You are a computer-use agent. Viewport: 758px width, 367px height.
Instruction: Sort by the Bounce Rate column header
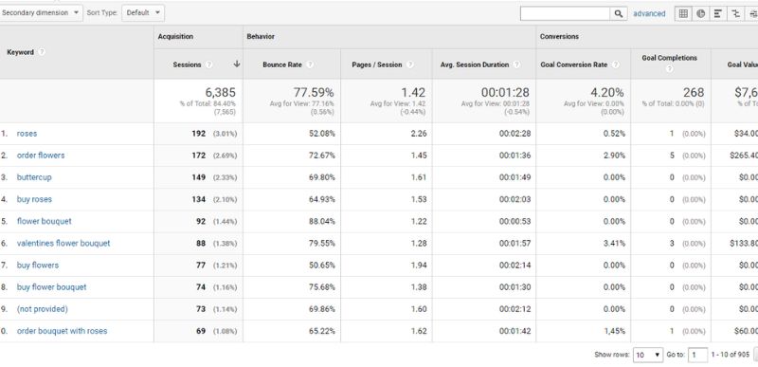tap(282, 64)
